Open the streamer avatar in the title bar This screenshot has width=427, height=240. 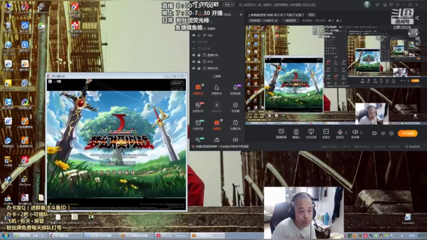pos(367,4)
